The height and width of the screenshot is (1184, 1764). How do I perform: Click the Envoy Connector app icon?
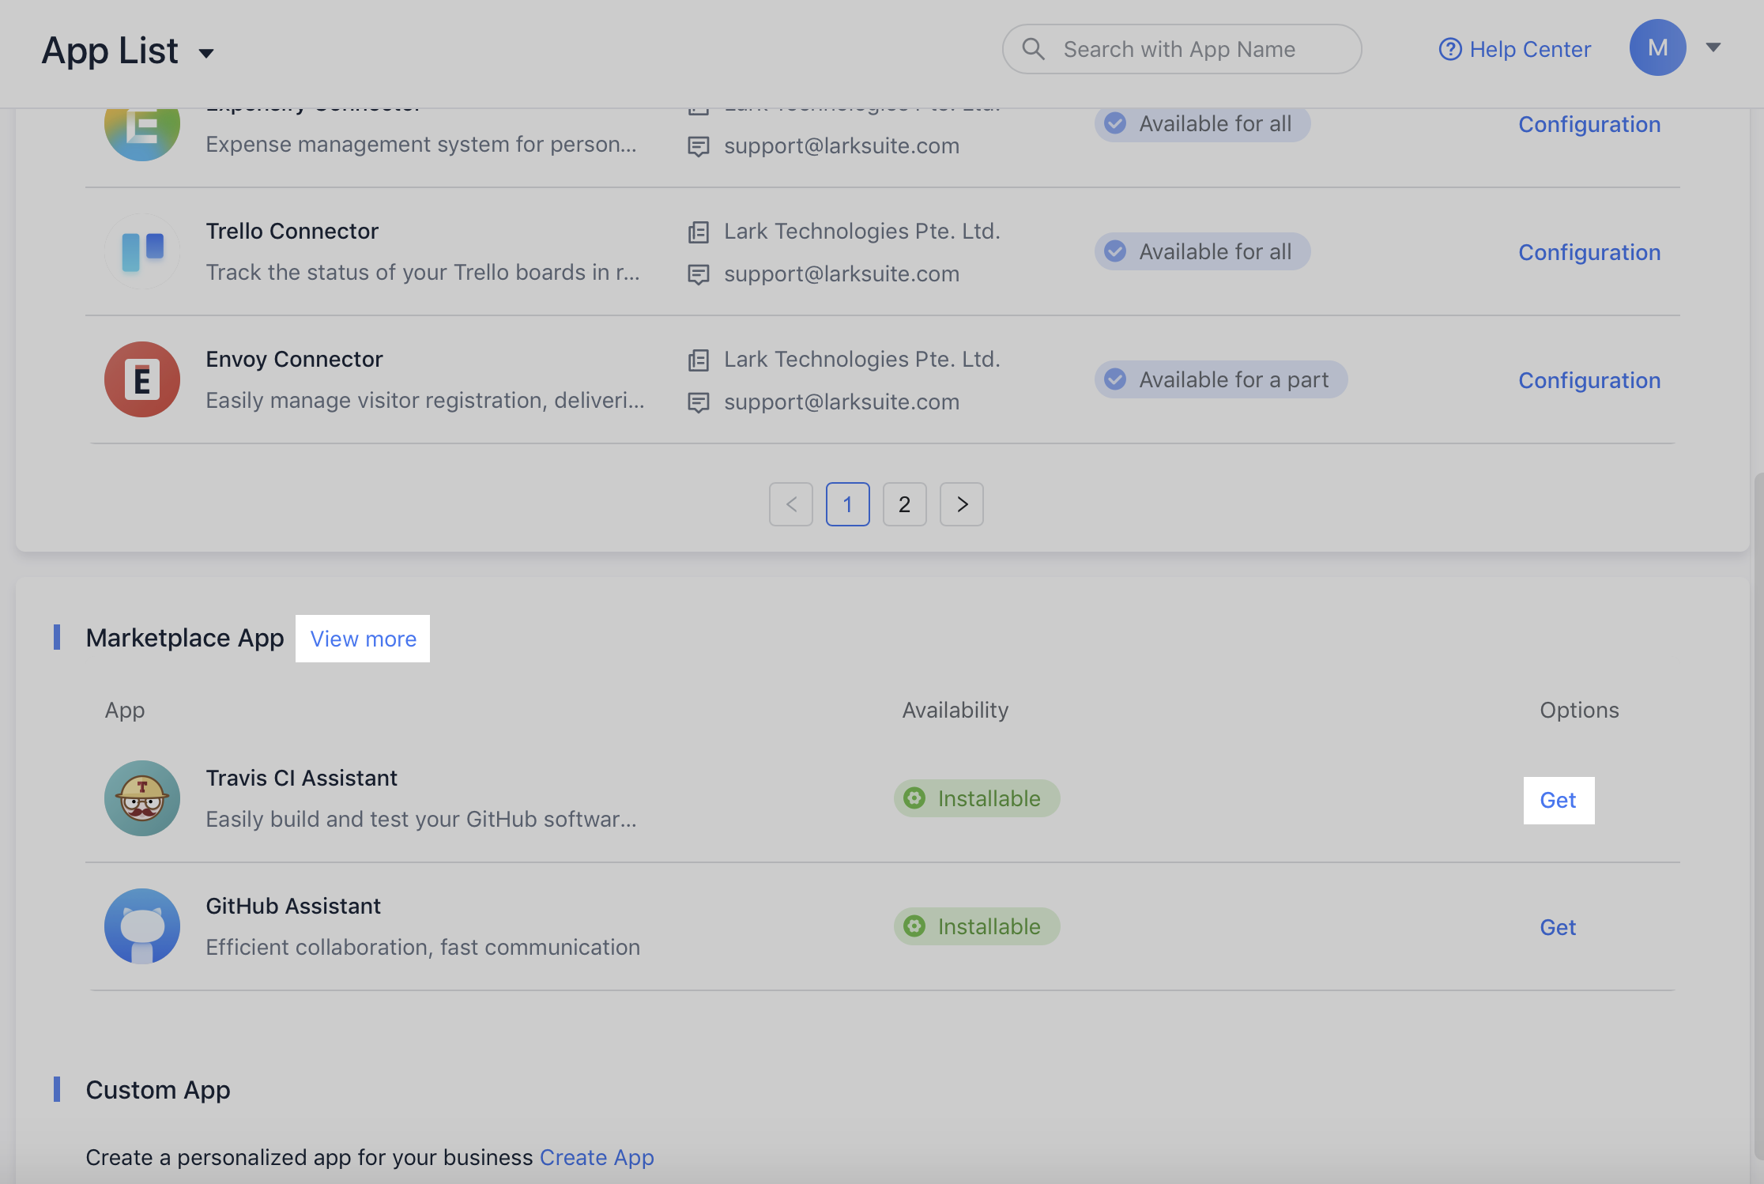[142, 379]
